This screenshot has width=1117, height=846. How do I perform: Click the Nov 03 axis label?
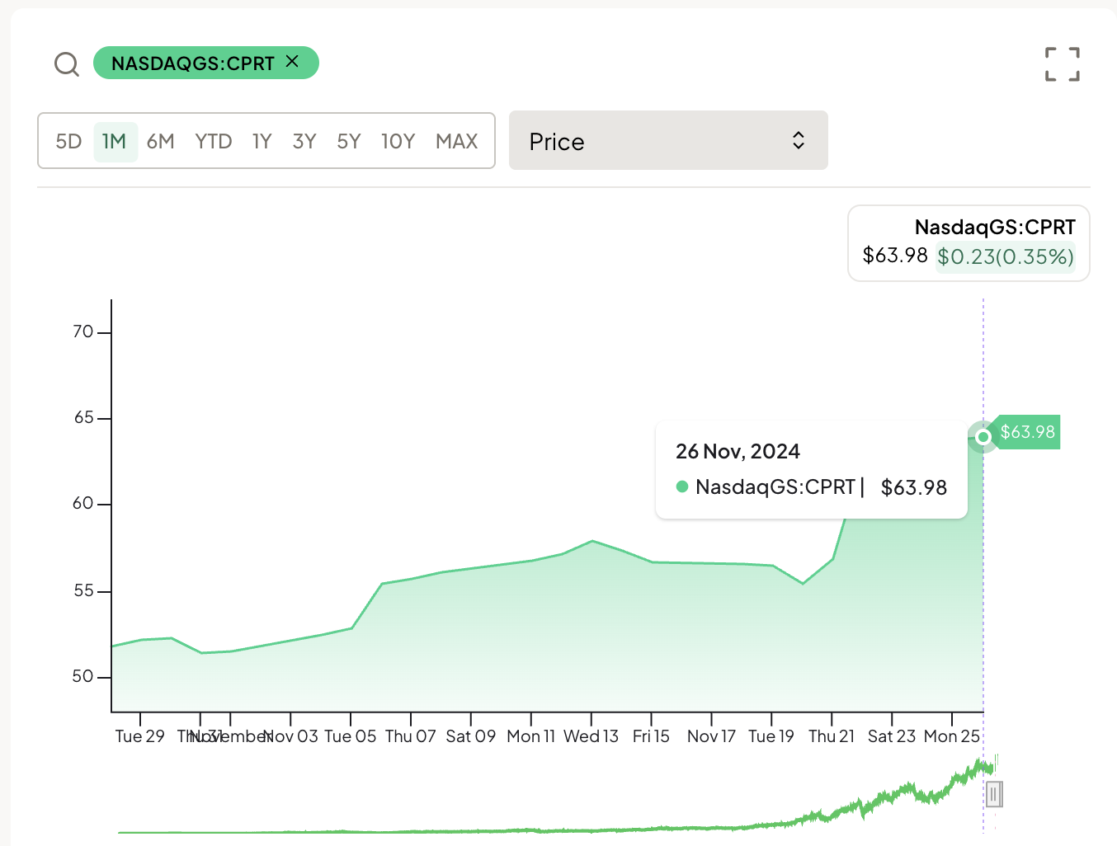tap(290, 736)
